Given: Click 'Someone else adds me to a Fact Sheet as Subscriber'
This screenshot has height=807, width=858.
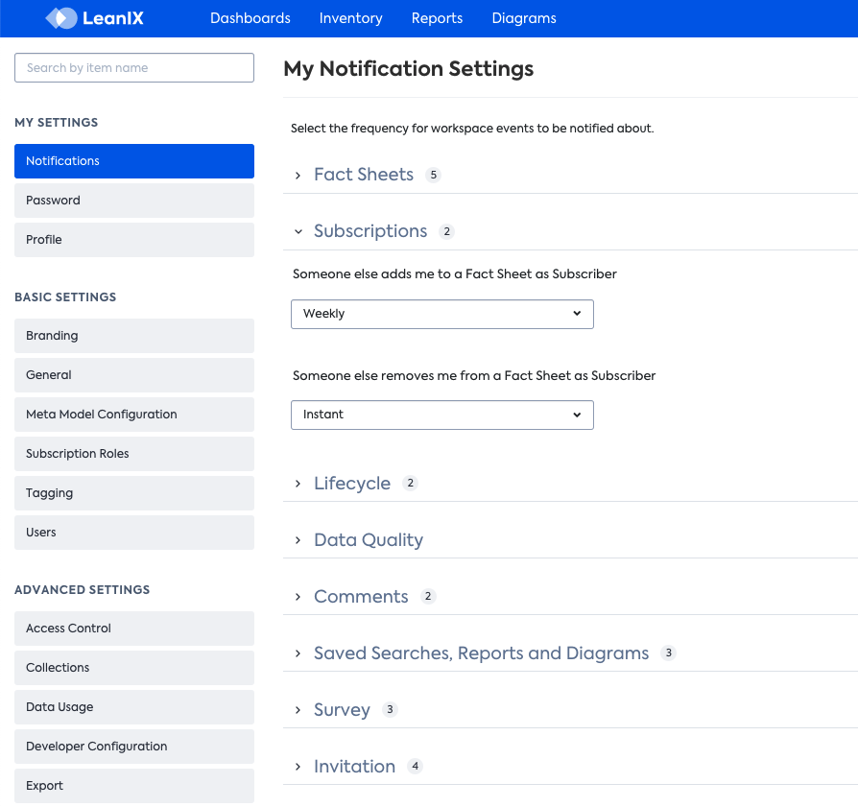Looking at the screenshot, I should click(454, 274).
